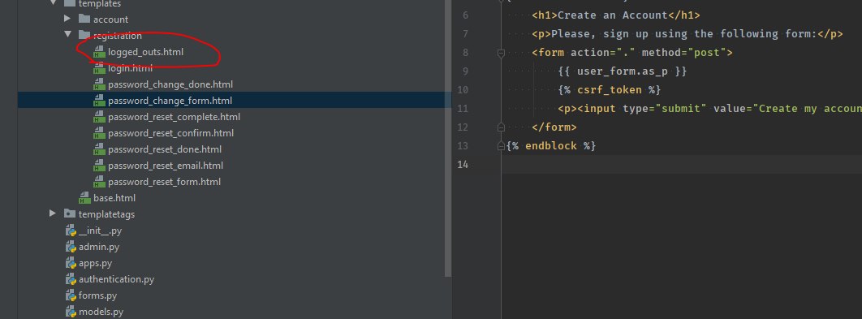Click the authentication.py Python file icon
This screenshot has width=862, height=319.
click(x=71, y=279)
